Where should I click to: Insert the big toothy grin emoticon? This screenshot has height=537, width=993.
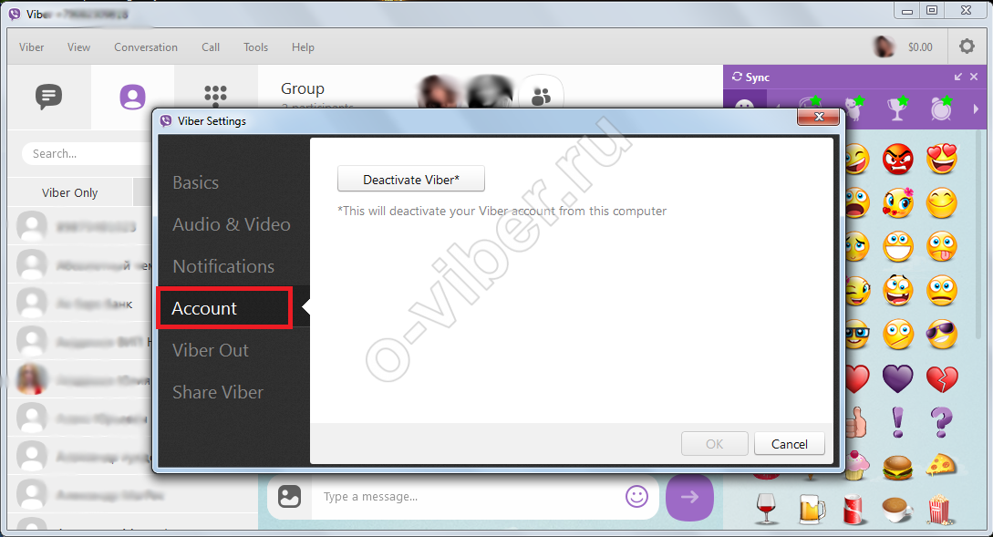pos(898,247)
